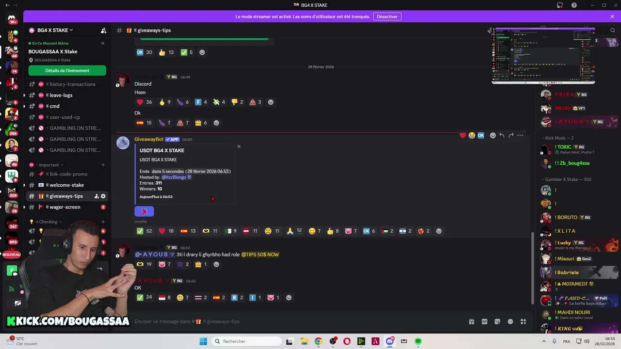Add the OK quick reaction on GiveawayBot message

[x=481, y=135]
